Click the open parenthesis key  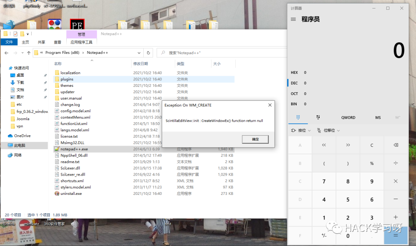(324, 163)
